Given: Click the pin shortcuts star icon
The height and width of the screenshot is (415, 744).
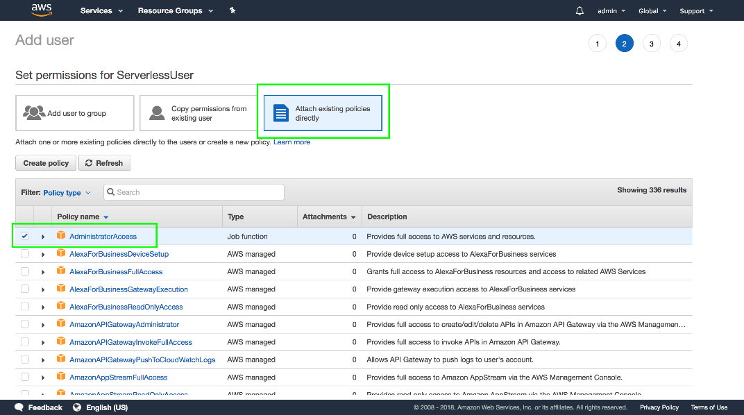Looking at the screenshot, I should [232, 10].
